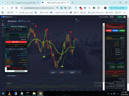Toggle the crossed-eye icon in address bar
This screenshot has width=129, height=96.
tap(66, 8)
